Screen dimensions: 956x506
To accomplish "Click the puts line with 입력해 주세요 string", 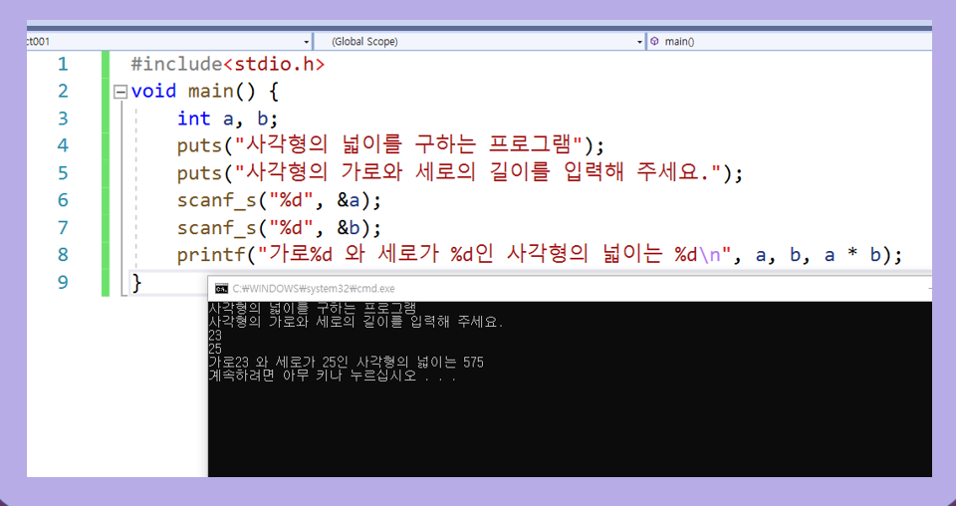I will tap(460, 173).
